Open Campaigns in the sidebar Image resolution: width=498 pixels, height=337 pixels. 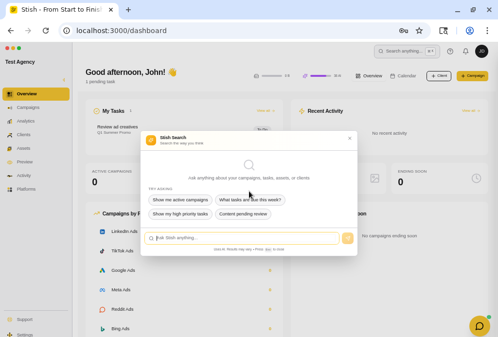pos(28,107)
